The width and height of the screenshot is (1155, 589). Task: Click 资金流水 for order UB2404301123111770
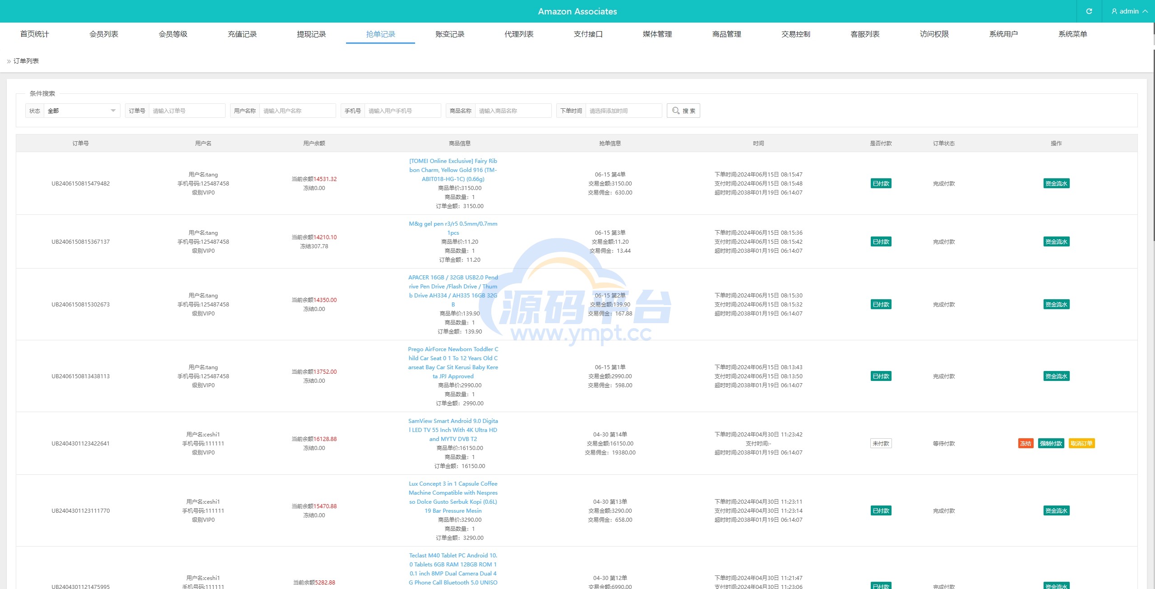(x=1056, y=510)
